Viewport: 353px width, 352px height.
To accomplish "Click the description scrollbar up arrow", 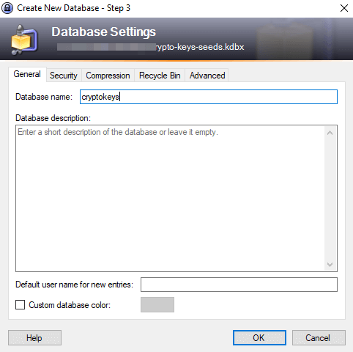I will click(x=330, y=133).
